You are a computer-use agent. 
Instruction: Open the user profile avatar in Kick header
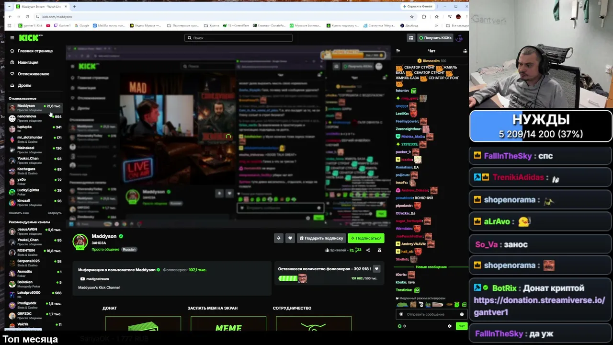[460, 38]
